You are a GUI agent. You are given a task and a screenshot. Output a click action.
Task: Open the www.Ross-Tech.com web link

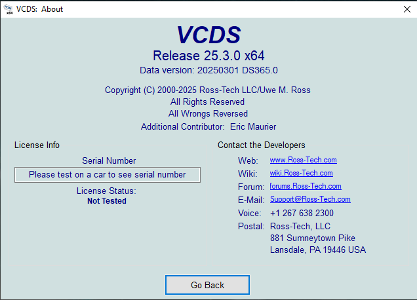303,160
